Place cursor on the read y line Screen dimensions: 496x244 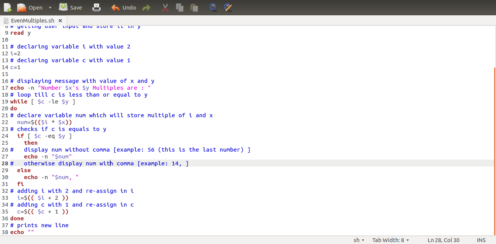(x=23, y=33)
